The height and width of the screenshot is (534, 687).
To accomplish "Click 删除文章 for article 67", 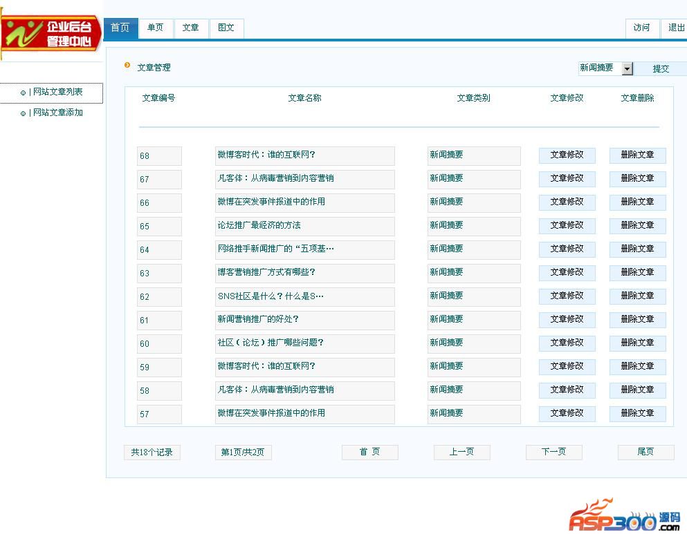I will 637,179.
